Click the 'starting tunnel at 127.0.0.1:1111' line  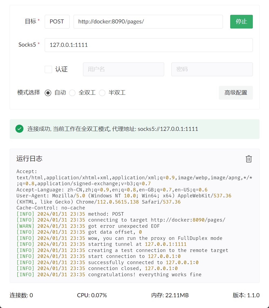pos(101,244)
